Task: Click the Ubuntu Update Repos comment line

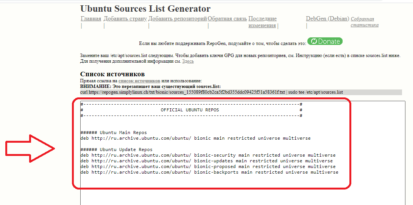Action: coord(117,150)
